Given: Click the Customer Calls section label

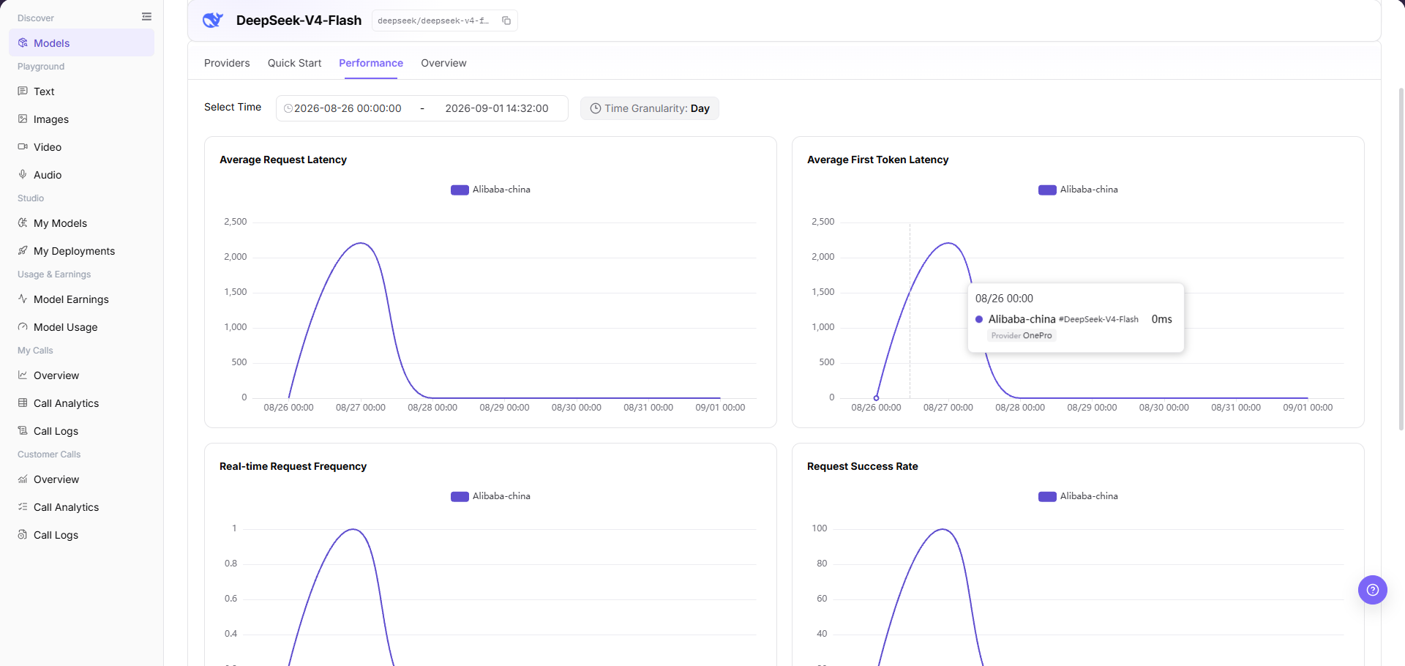Looking at the screenshot, I should point(49,454).
